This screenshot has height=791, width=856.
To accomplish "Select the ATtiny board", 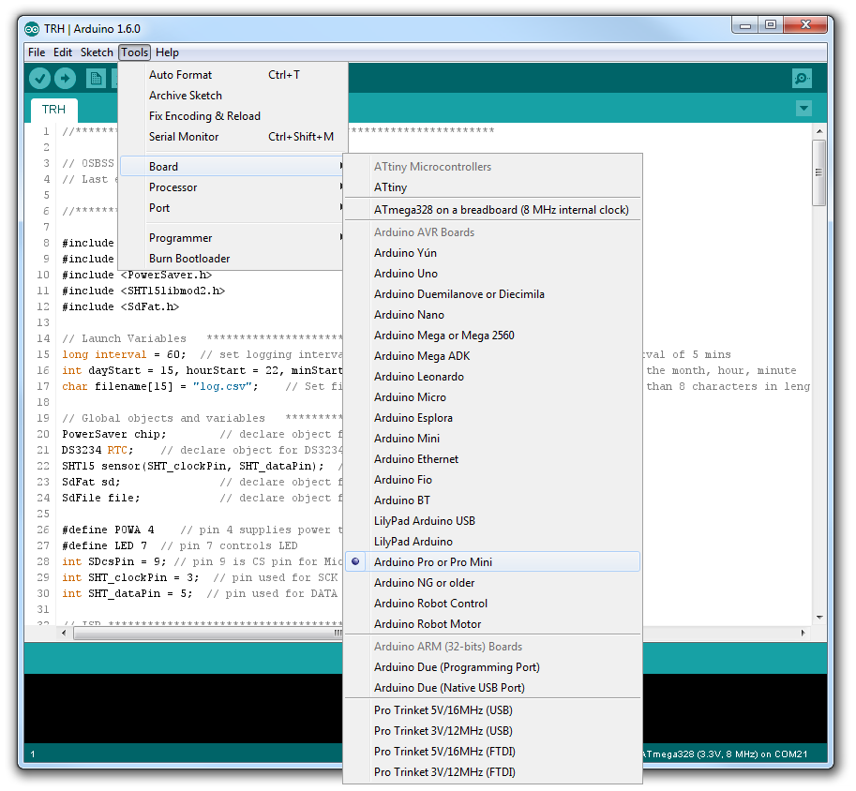I will pyautogui.click(x=492, y=187).
